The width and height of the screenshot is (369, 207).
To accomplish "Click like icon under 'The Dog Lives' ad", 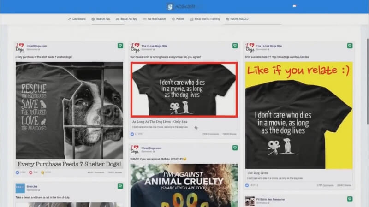I will point(247,185).
